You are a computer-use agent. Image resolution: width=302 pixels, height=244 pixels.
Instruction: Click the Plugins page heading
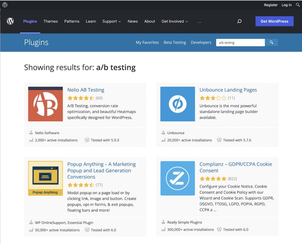point(36,42)
